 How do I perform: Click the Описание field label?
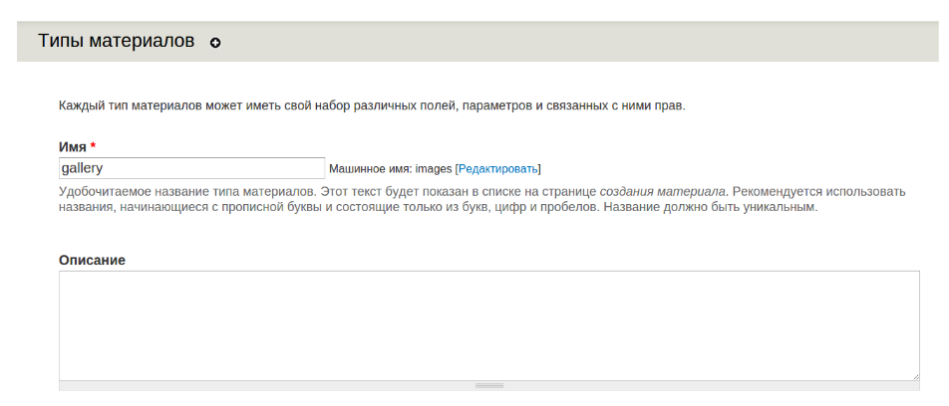click(x=92, y=260)
